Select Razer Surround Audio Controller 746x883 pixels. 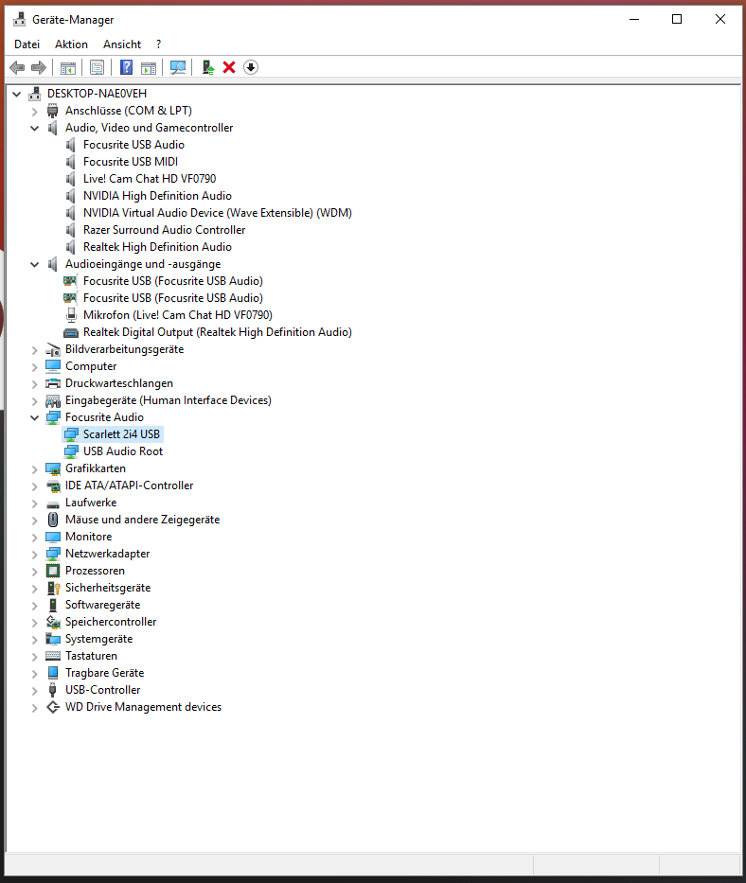(164, 230)
